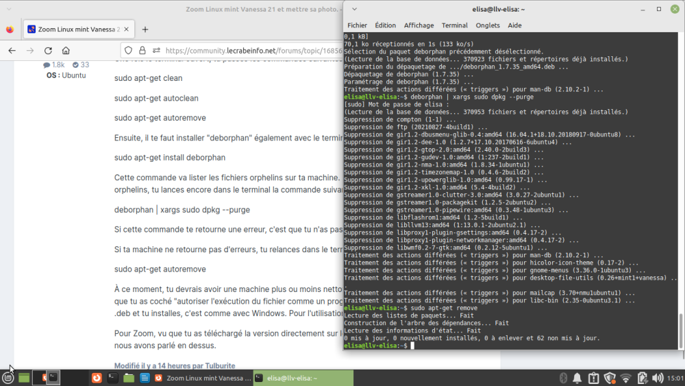685x386 pixels.
Task: Reload the page in Firefox
Action: [48, 51]
